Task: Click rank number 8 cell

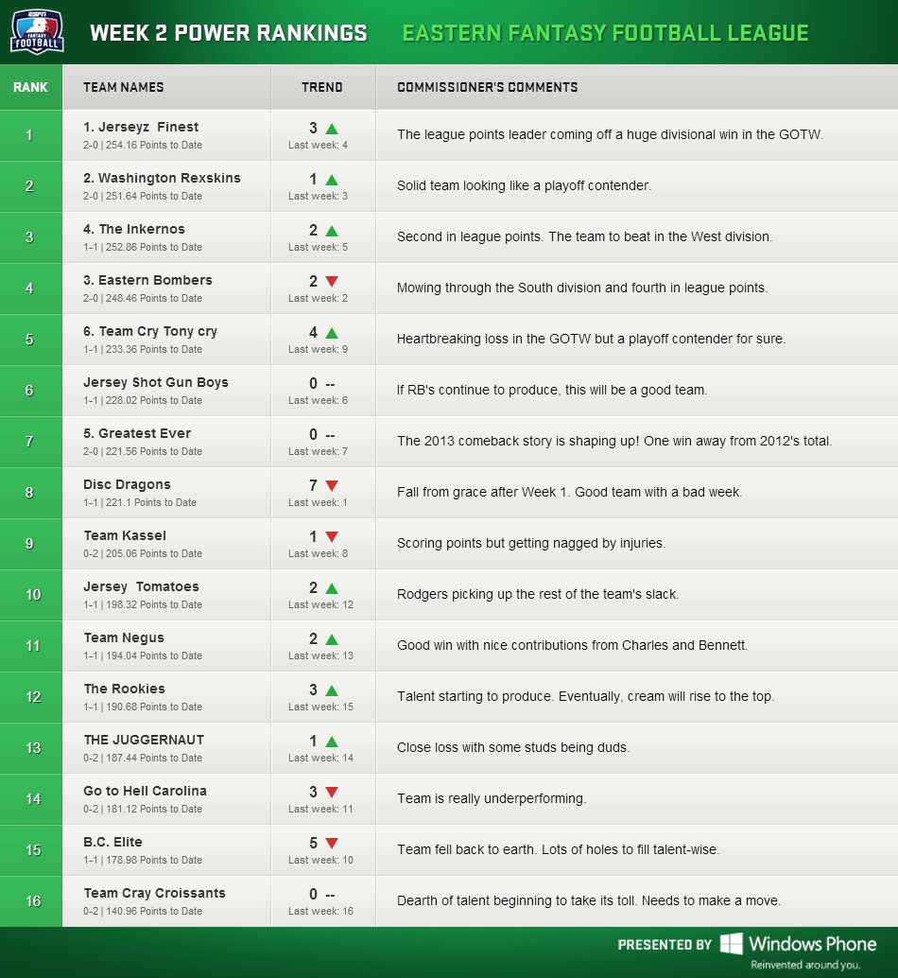Action: pos(30,493)
